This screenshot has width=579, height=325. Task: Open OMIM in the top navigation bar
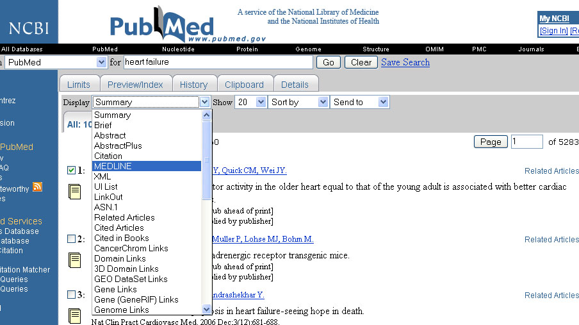point(434,49)
